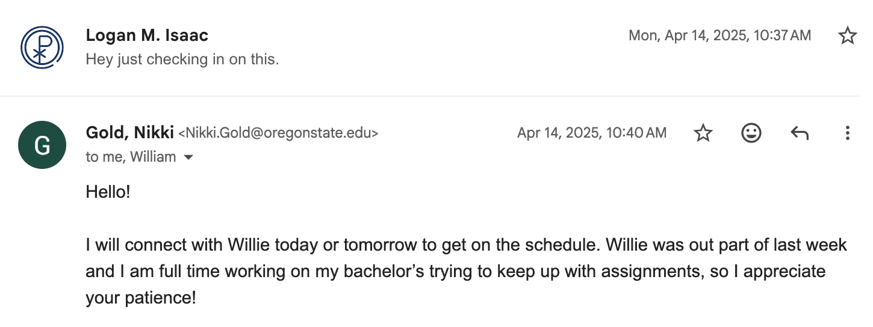
Task: Add an emoji reaction to Nikki's email
Action: click(751, 133)
